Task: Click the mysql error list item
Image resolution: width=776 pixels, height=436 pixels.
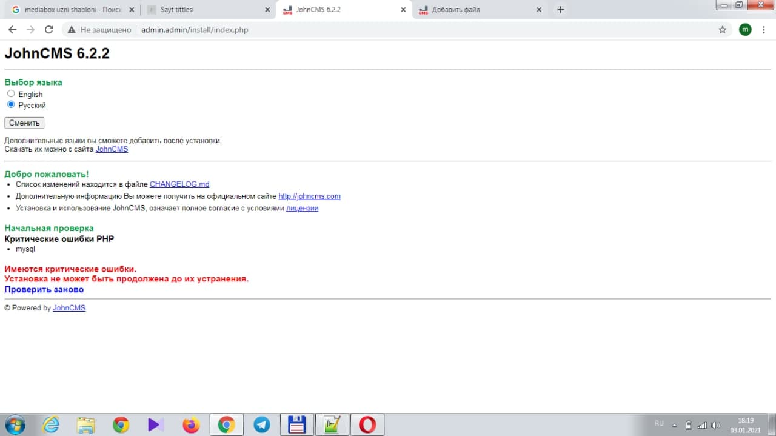Action: (x=25, y=249)
